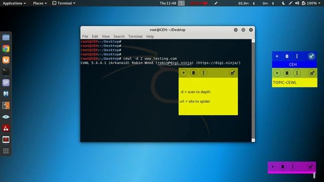Open the terminal View menu

(x=106, y=36)
